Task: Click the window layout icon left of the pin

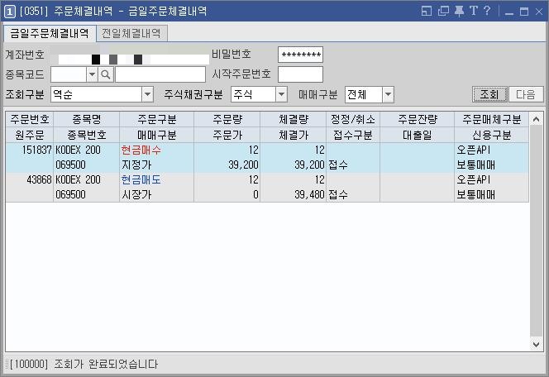Action: [427, 12]
